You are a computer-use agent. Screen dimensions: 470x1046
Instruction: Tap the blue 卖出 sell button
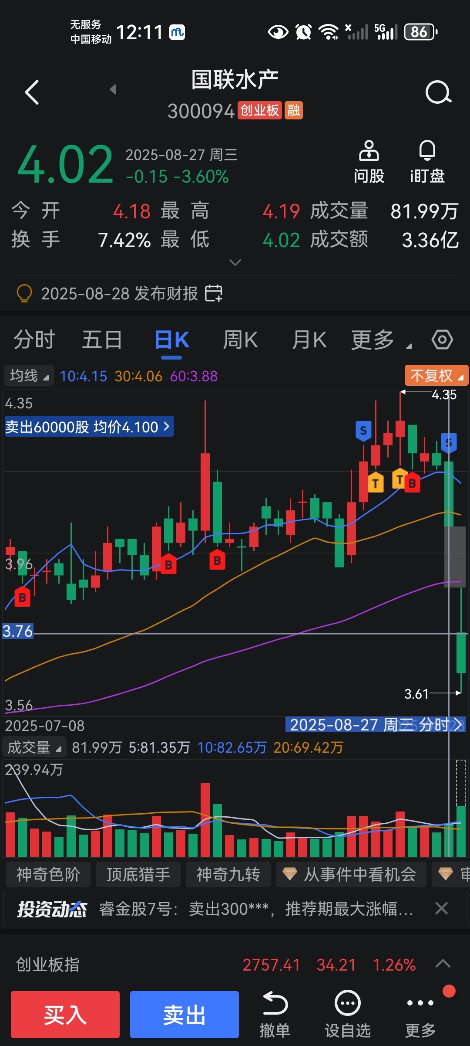(x=185, y=1015)
